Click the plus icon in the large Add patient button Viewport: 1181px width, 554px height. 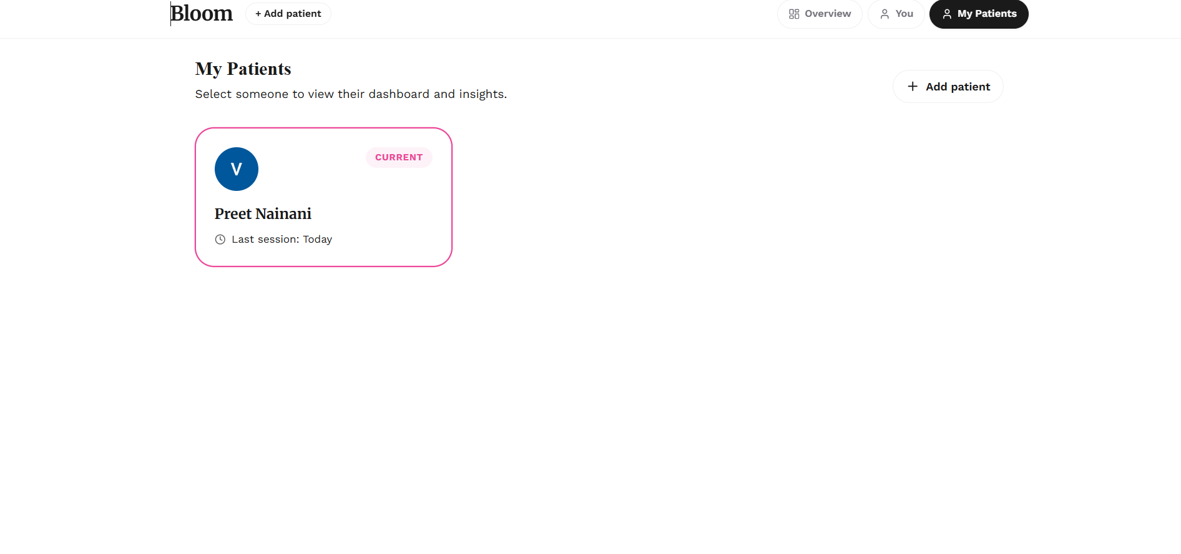click(x=913, y=87)
